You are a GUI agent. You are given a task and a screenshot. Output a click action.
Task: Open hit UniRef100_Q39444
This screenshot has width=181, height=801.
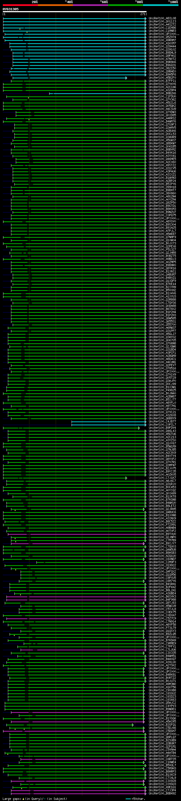[x=162, y=46]
